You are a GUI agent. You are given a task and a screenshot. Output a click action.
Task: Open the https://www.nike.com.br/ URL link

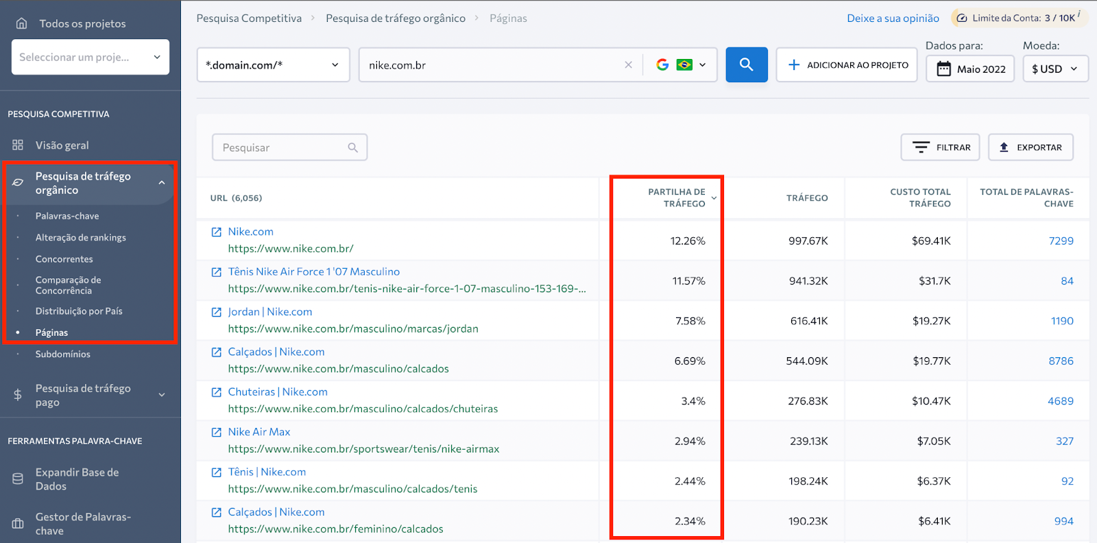click(291, 249)
